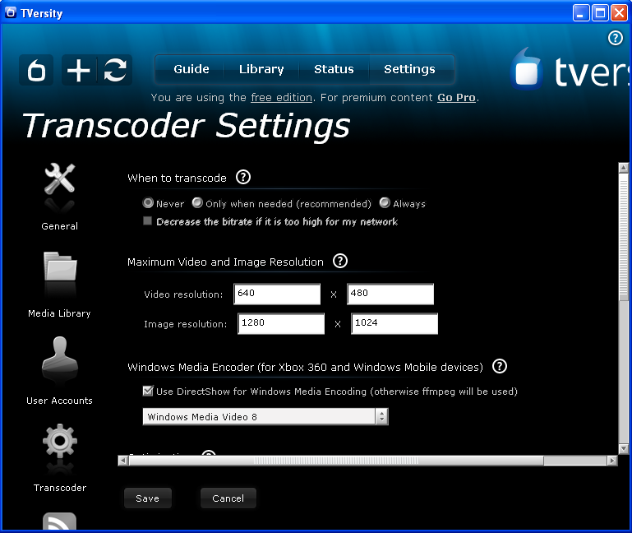
Task: Open the free edition link
Action: pyautogui.click(x=281, y=98)
